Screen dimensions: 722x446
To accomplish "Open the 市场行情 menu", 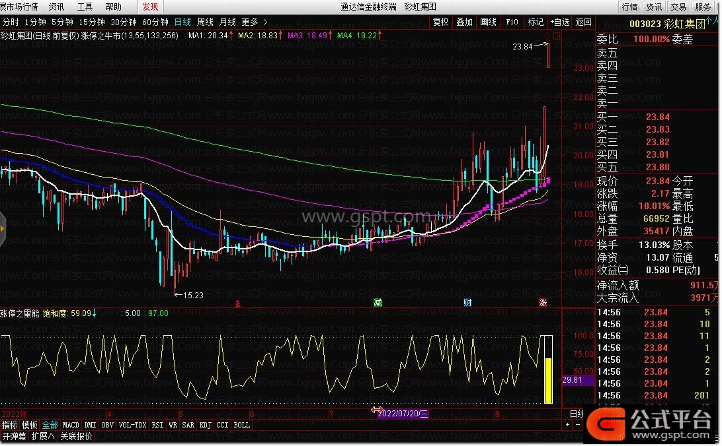I will [x=19, y=7].
